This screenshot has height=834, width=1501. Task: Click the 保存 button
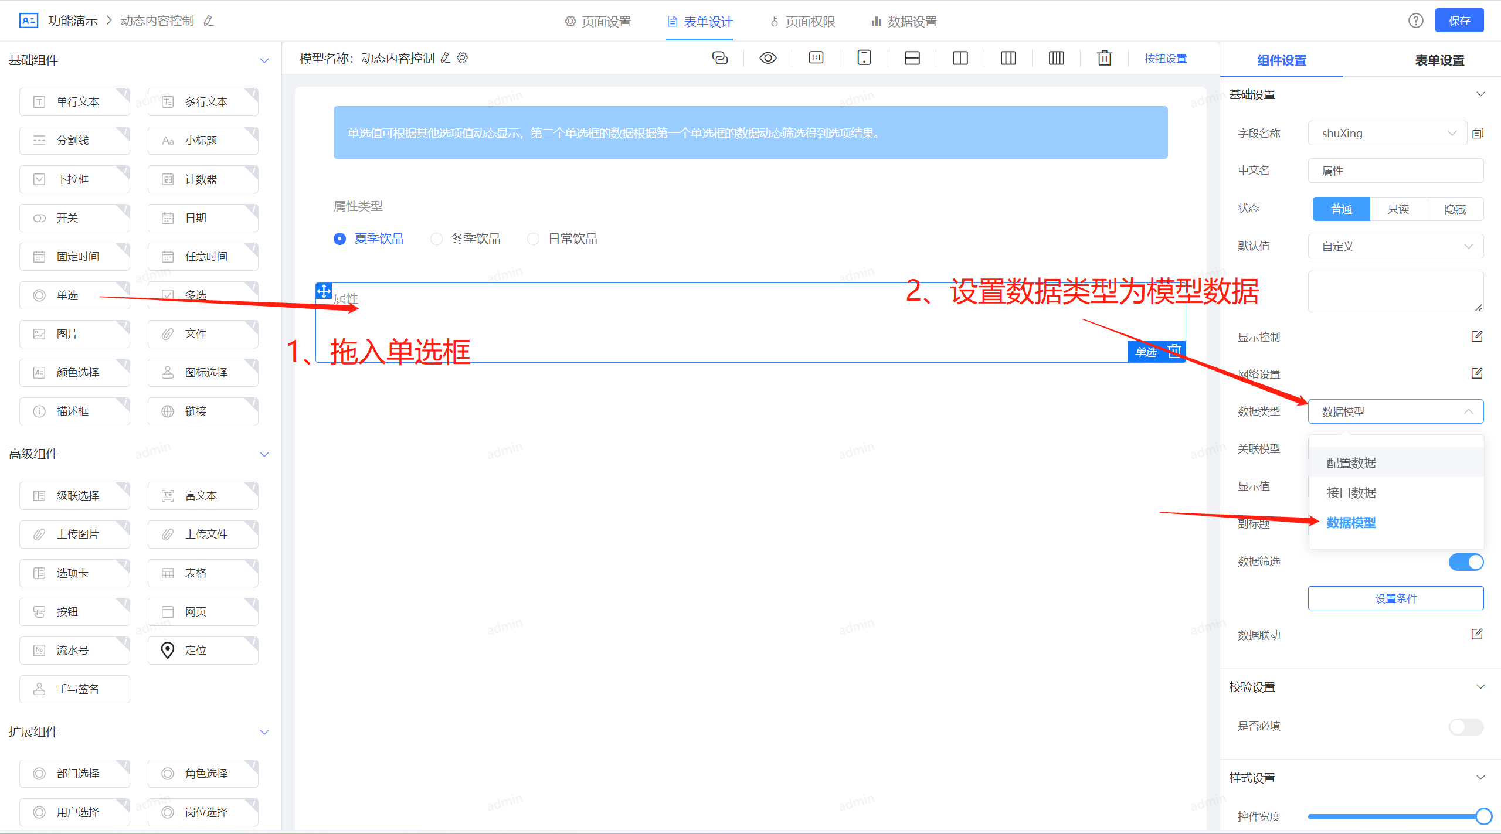tap(1459, 21)
